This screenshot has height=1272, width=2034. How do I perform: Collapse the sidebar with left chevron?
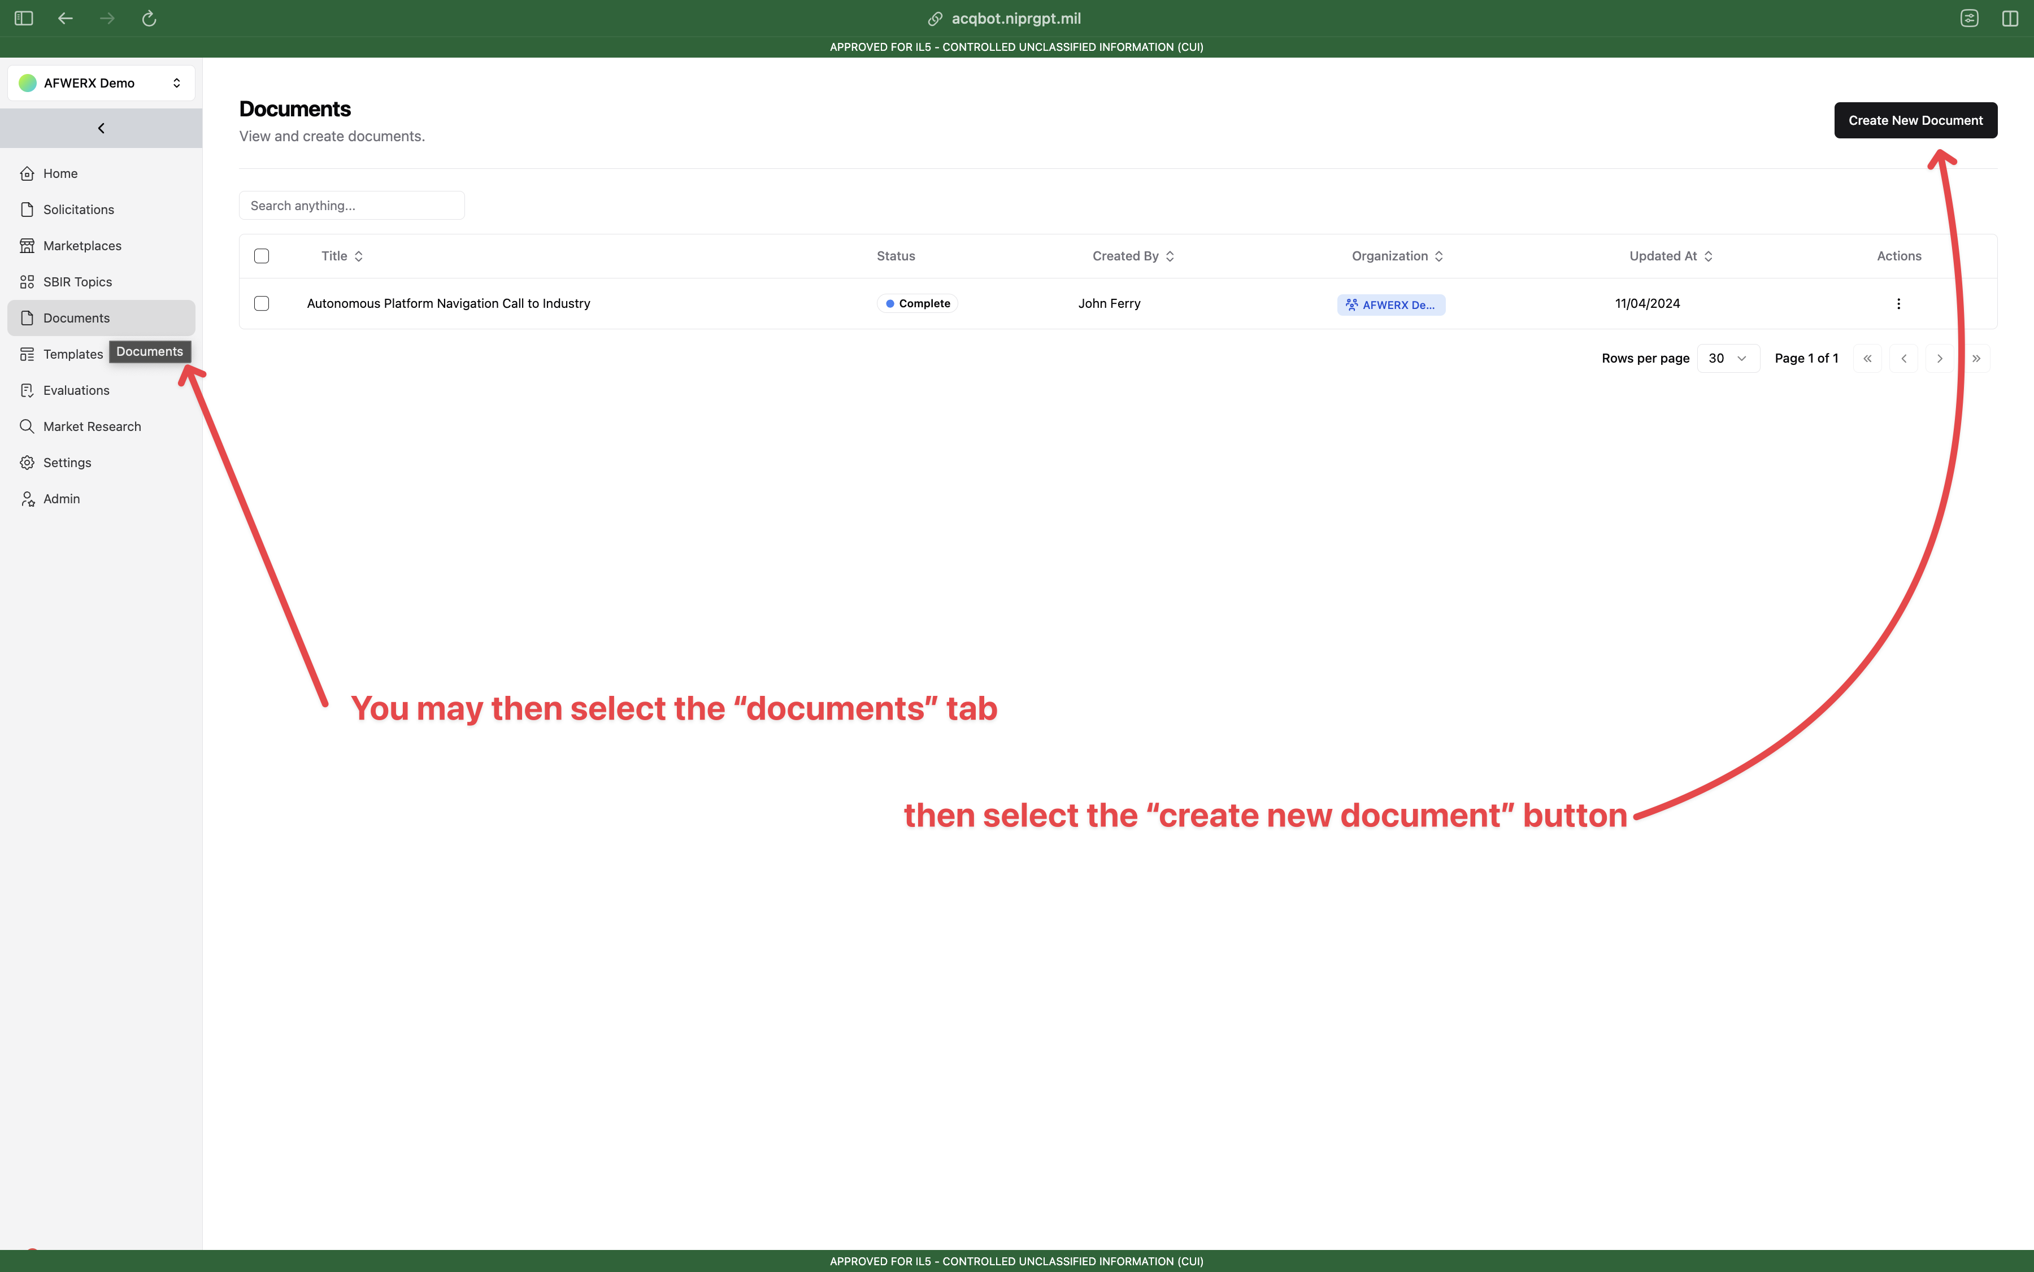[x=101, y=128]
